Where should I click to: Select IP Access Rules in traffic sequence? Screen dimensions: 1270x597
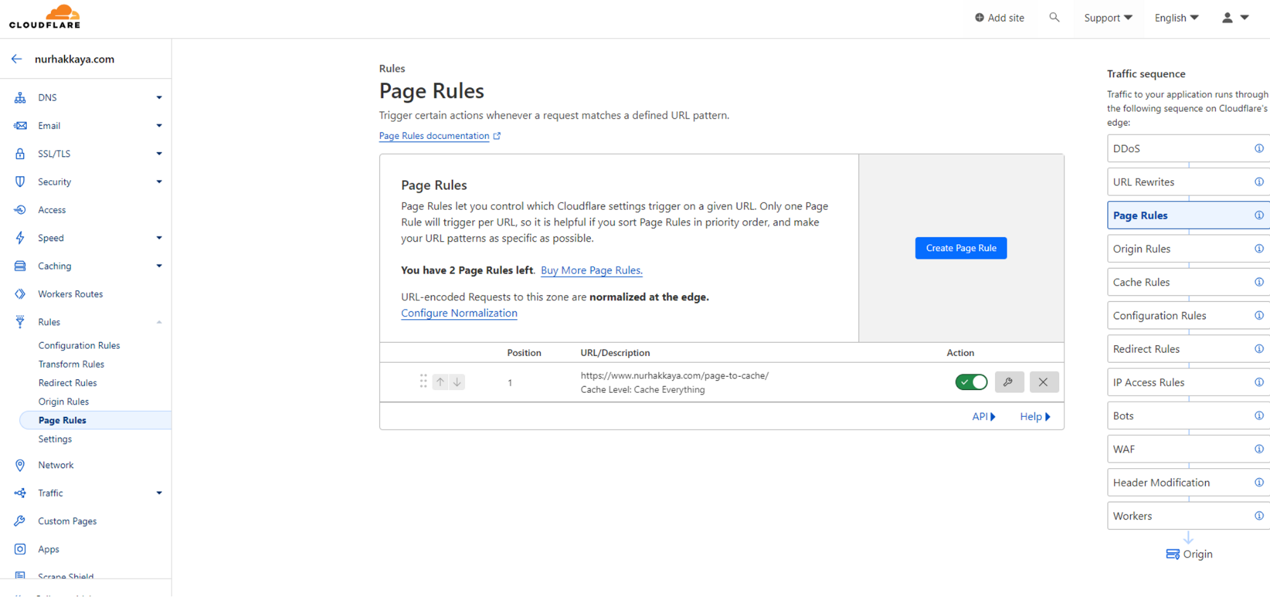click(x=1188, y=383)
